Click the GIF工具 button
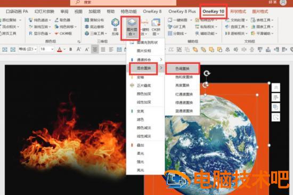293x195 pixels. [x=176, y=27]
